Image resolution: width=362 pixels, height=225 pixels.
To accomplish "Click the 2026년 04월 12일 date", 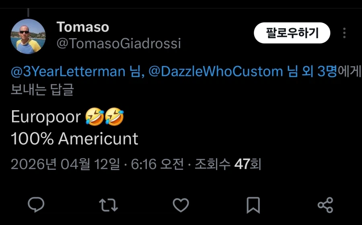I will (65, 164).
